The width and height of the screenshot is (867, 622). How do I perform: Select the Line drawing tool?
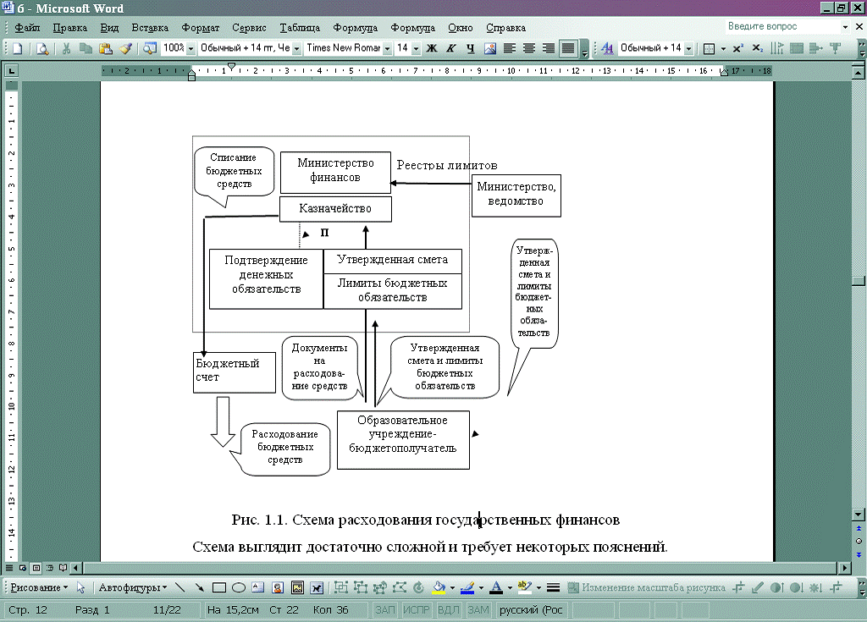[179, 587]
